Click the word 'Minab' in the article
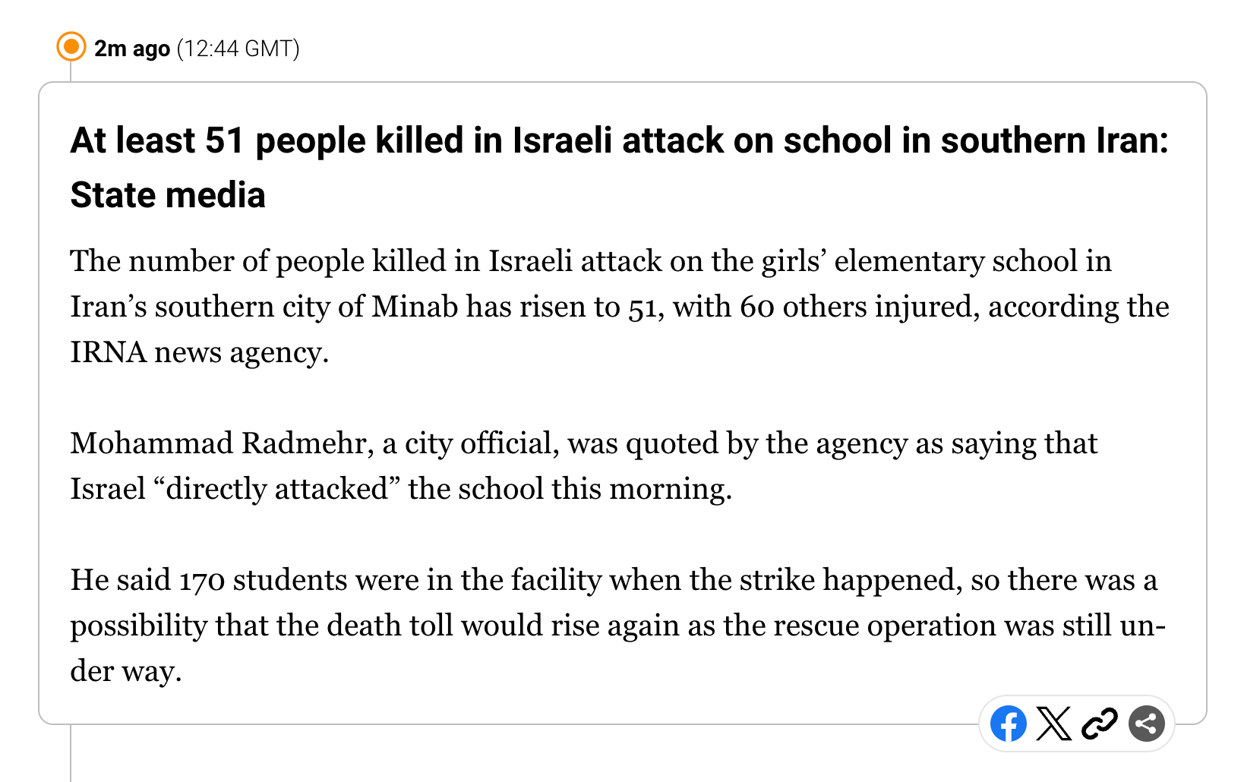1244x782 pixels. [x=415, y=307]
